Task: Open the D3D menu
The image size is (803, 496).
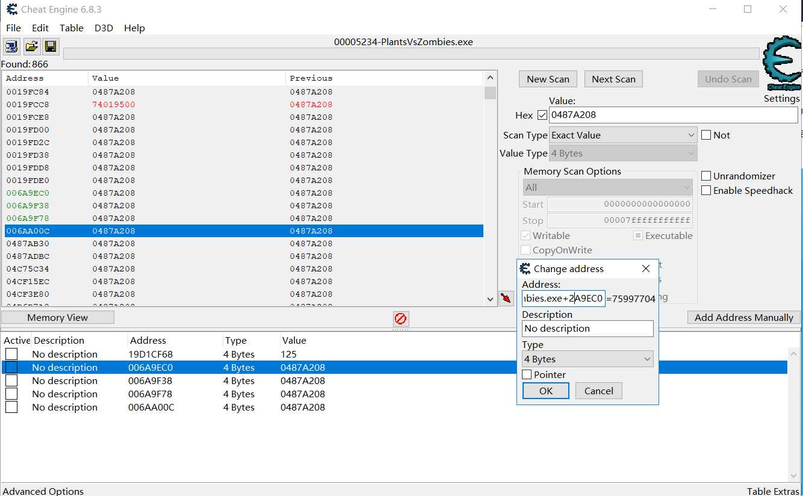Action: click(104, 28)
